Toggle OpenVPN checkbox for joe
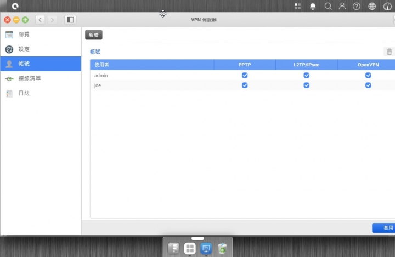The width and height of the screenshot is (395, 257). coord(368,85)
